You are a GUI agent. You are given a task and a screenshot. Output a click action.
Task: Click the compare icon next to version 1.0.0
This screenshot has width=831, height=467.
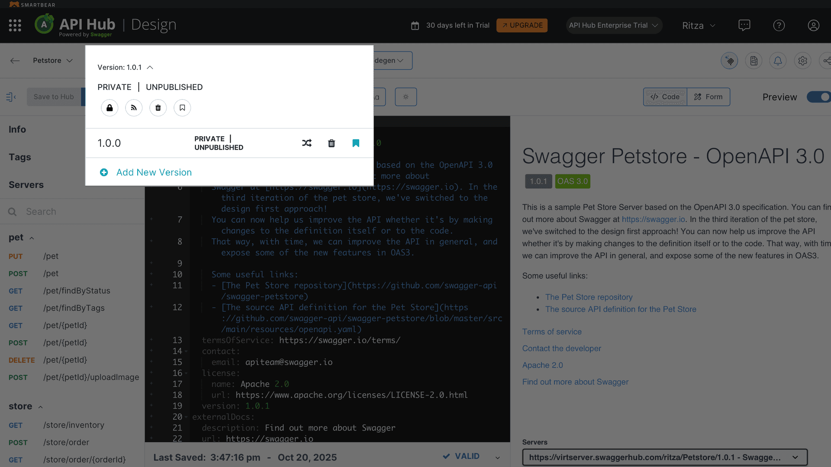point(307,143)
